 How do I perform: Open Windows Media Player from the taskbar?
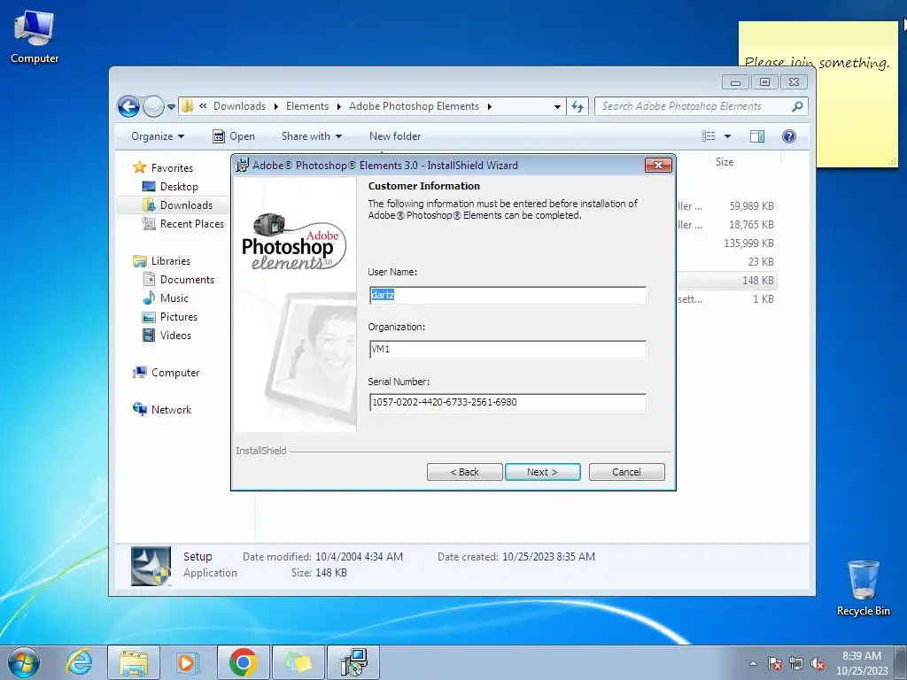coord(188,662)
